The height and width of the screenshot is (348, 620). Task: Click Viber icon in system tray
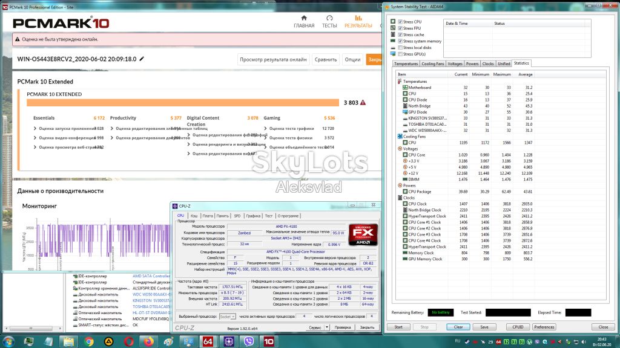click(x=538, y=342)
